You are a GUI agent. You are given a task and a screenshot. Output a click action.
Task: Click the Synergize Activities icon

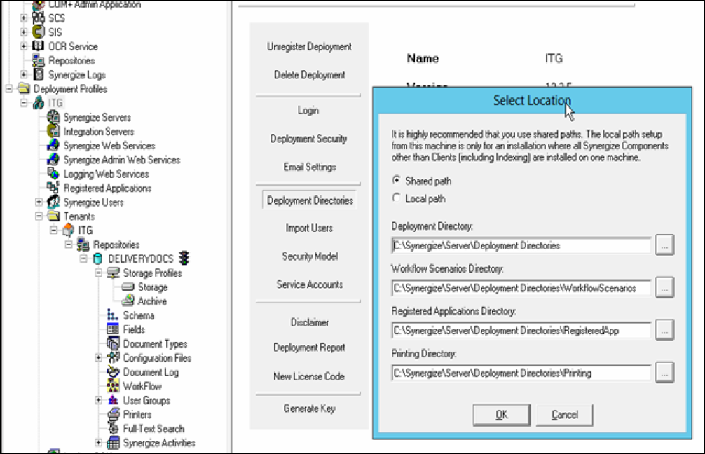pyautogui.click(x=113, y=443)
